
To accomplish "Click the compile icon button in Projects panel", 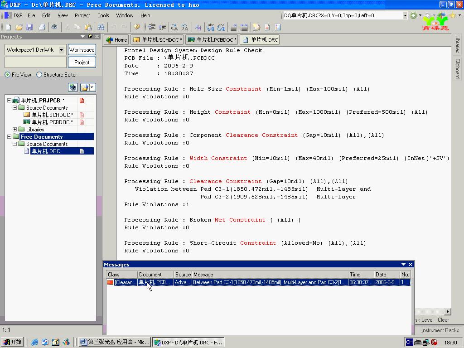I will point(73,87).
